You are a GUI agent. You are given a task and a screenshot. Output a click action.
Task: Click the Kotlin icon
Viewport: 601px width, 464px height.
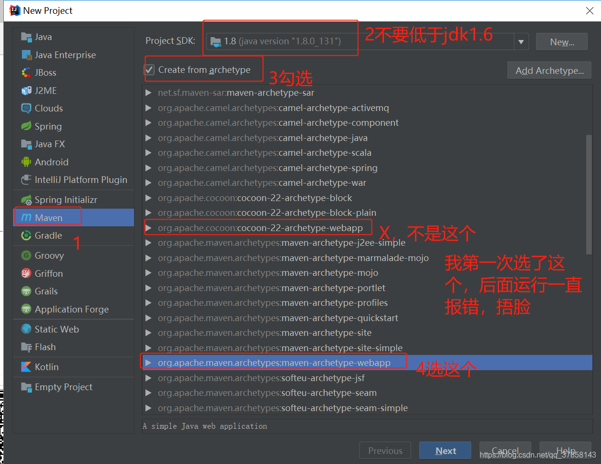pos(26,367)
